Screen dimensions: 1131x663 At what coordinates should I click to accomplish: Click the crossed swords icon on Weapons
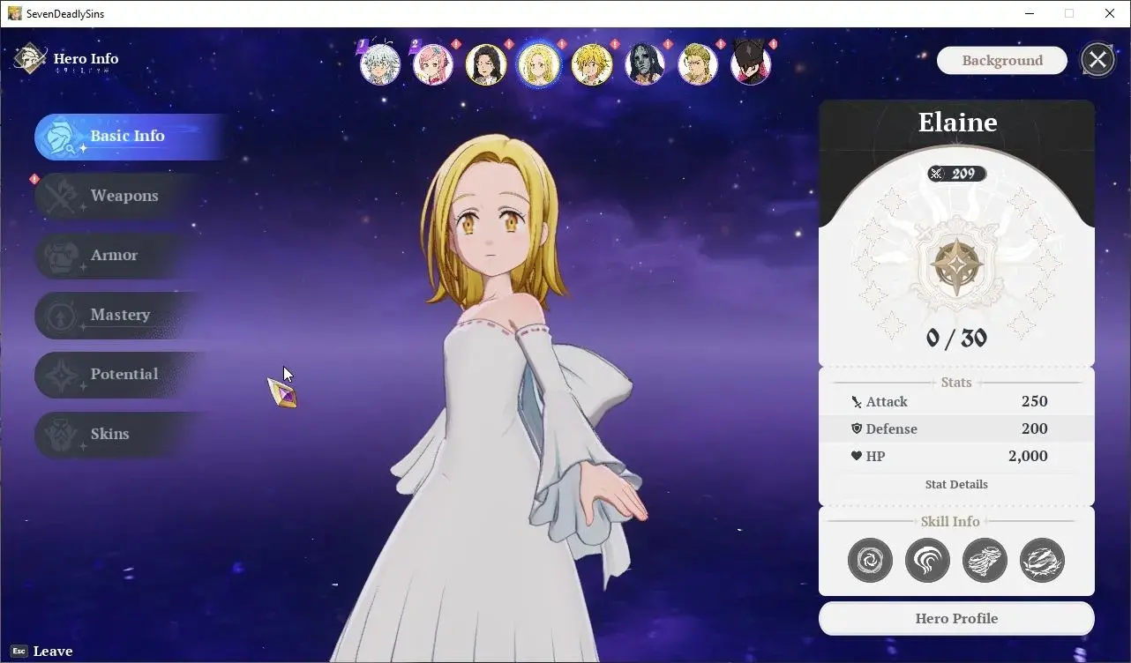click(x=61, y=196)
